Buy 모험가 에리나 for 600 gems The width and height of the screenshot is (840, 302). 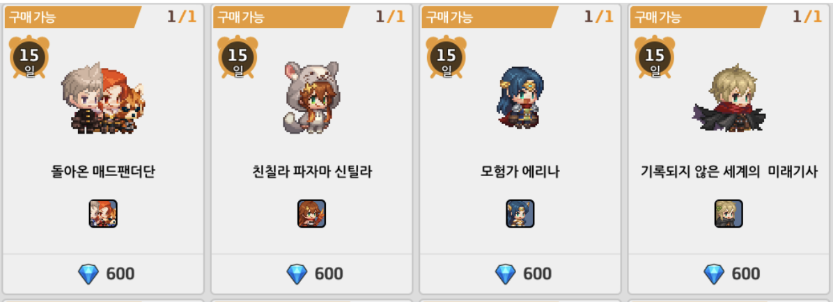[x=520, y=273]
